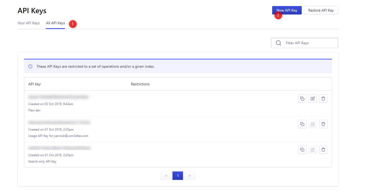Viewport: 365px width, 192px height.
Task: Copy the Search-only API Key
Action: coord(302,150)
